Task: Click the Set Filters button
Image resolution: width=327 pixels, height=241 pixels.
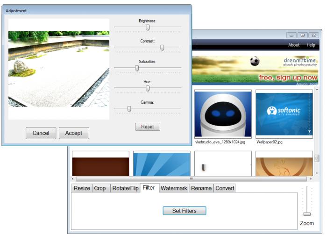Action: [x=185, y=211]
